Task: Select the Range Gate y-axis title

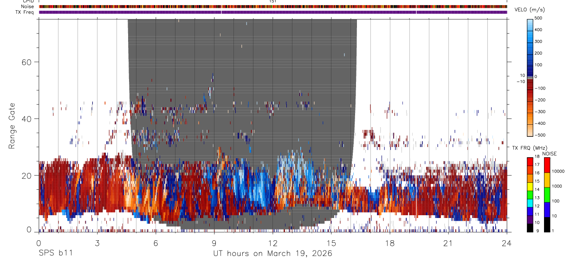Action: click(12, 126)
